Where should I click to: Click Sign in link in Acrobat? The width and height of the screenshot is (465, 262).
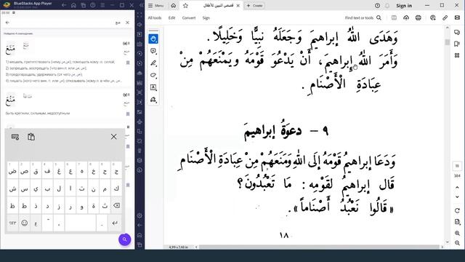[404, 6]
